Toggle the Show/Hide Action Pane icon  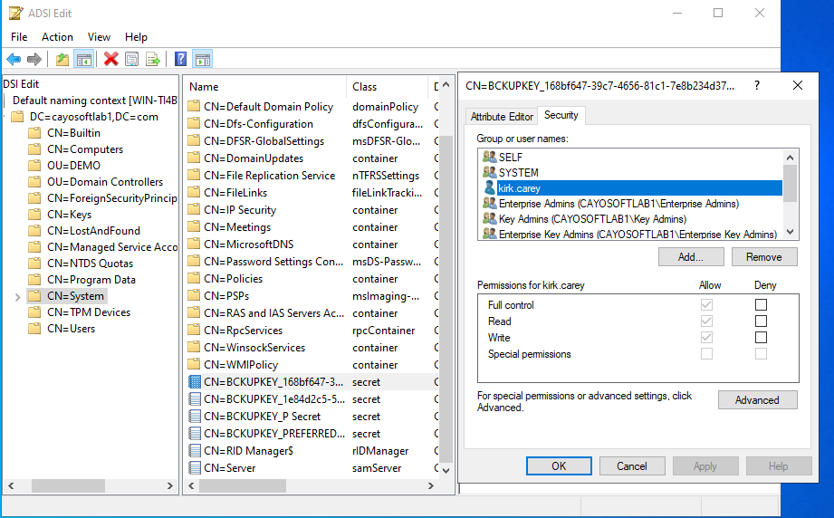pos(203,60)
